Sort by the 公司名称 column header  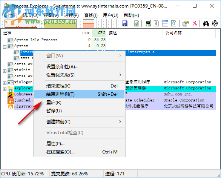tap(189, 33)
